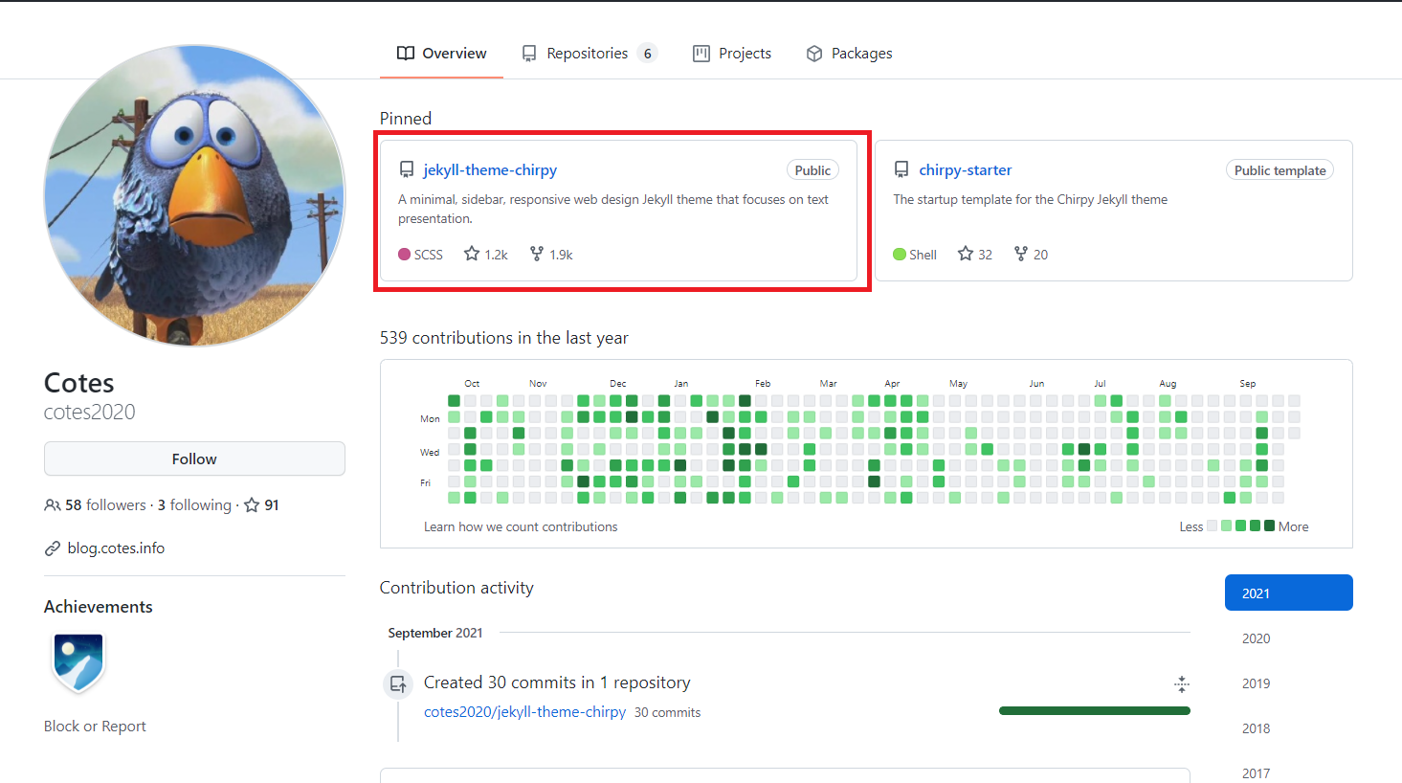This screenshot has width=1402, height=783.
Task: Select the 2020 contribution year
Action: coord(1256,638)
